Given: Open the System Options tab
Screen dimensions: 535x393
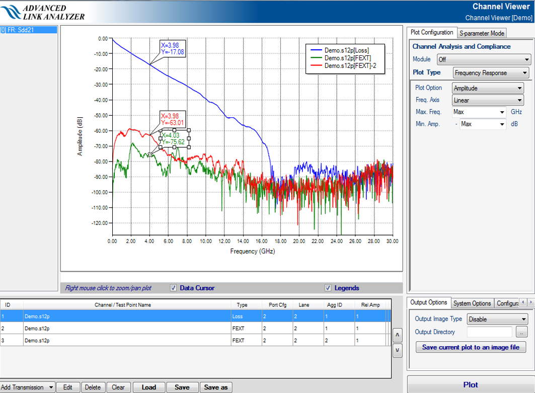Looking at the screenshot, I should click(472, 303).
